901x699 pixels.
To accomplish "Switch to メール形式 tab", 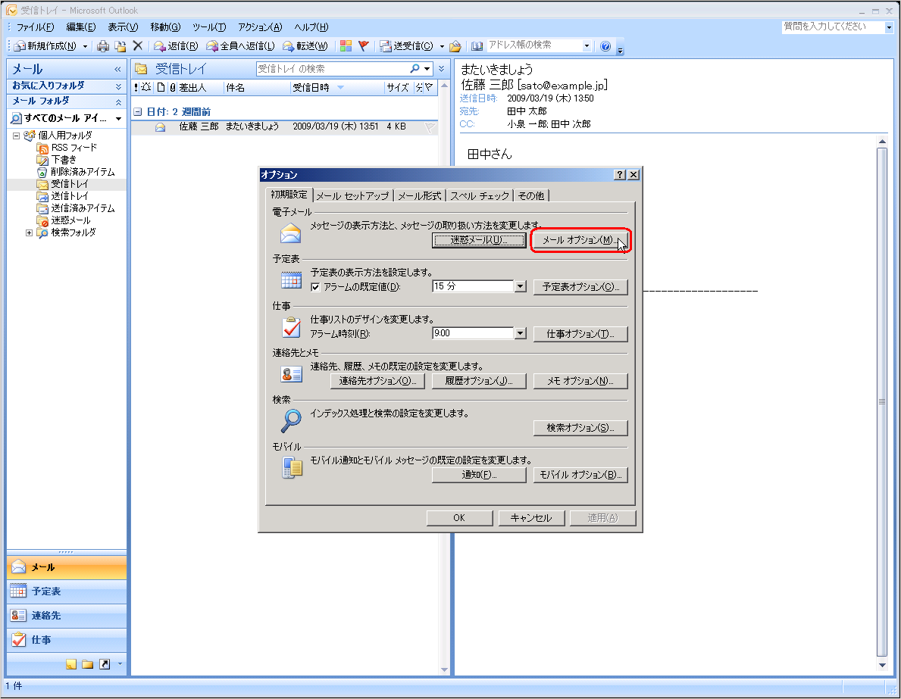I will tap(420, 196).
